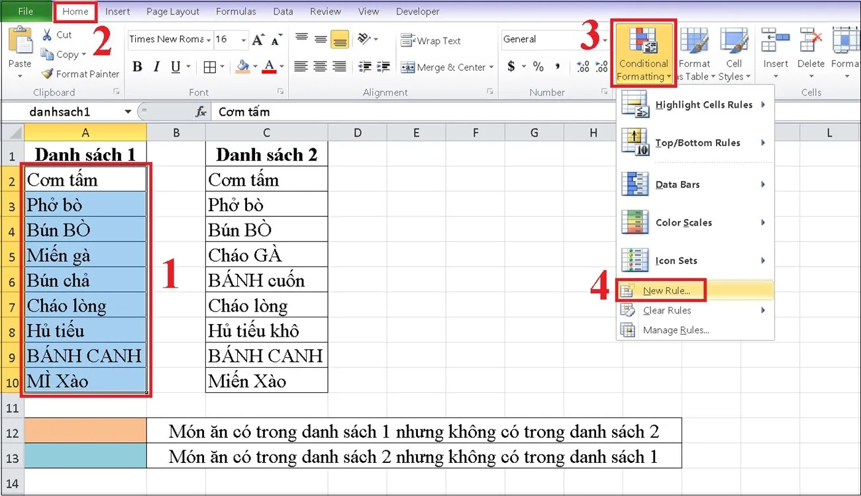
Task: Decrease font size with Shrink Font
Action: (276, 40)
